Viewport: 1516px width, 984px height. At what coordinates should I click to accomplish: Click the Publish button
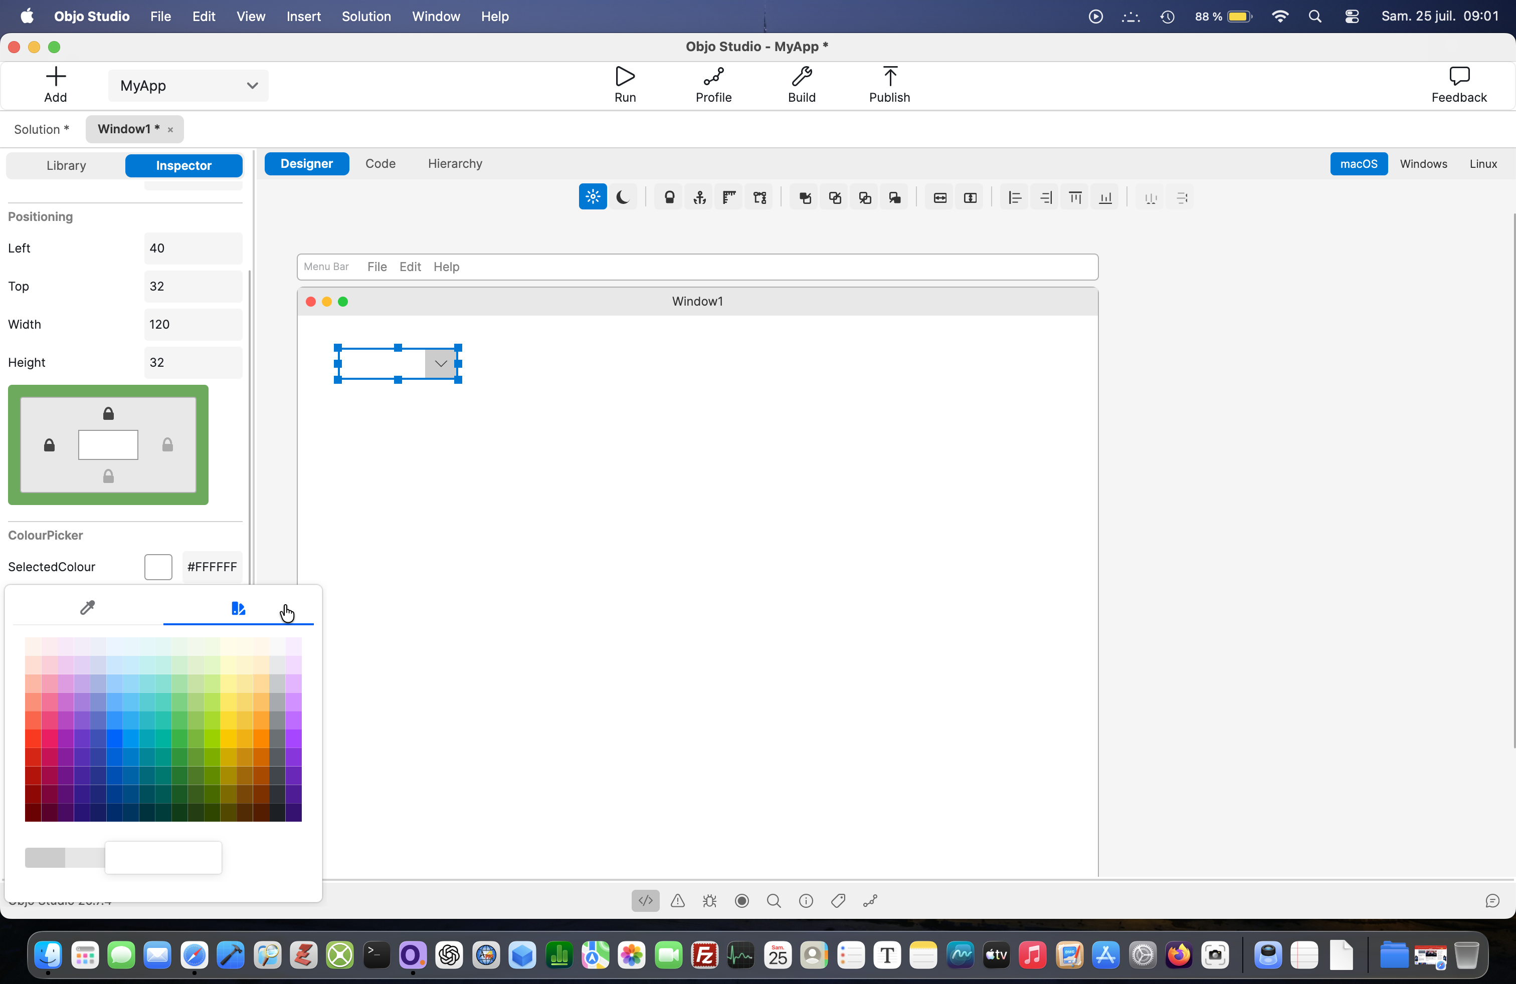[889, 85]
